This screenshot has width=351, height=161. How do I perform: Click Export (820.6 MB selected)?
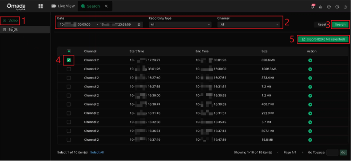pyautogui.click(x=323, y=39)
